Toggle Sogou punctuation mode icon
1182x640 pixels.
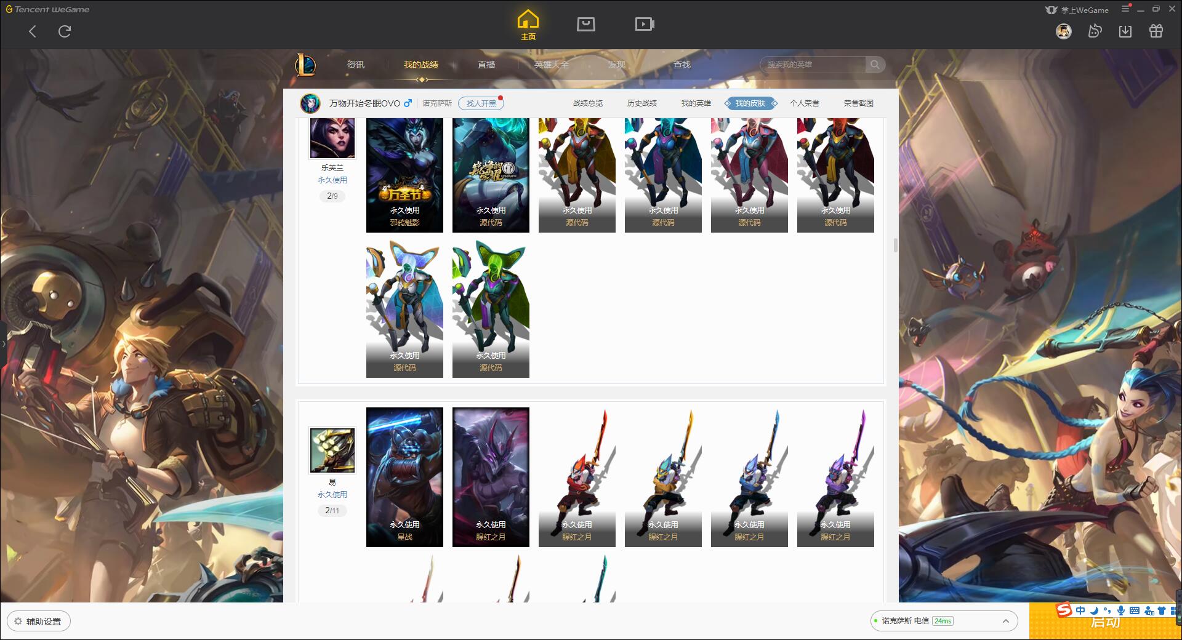1108,610
